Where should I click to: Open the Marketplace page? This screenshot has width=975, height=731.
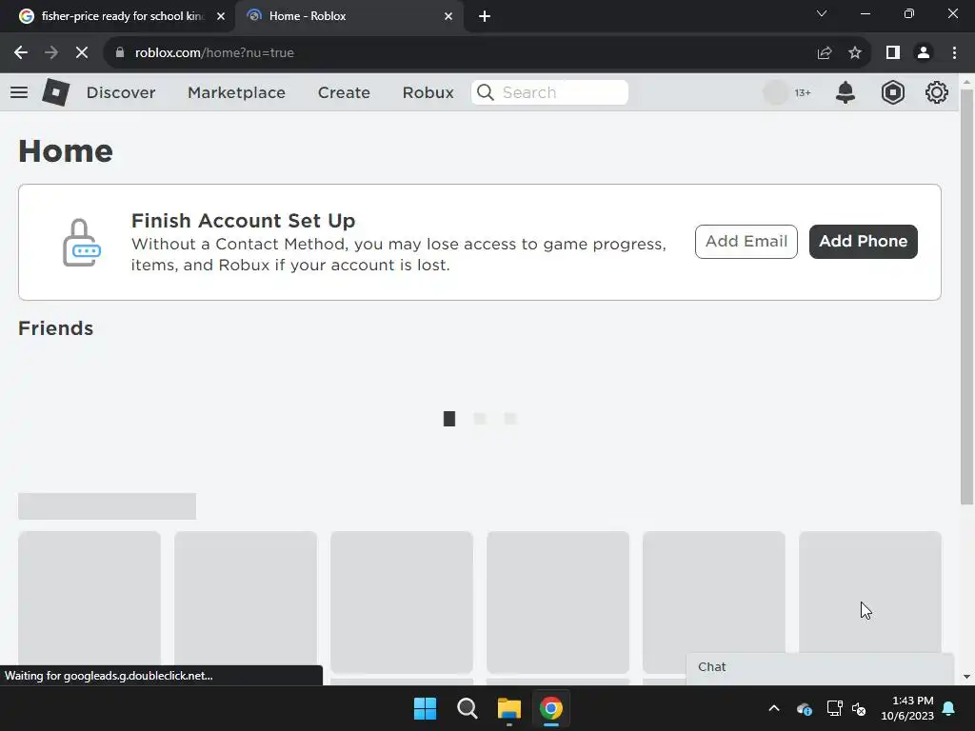tap(236, 92)
